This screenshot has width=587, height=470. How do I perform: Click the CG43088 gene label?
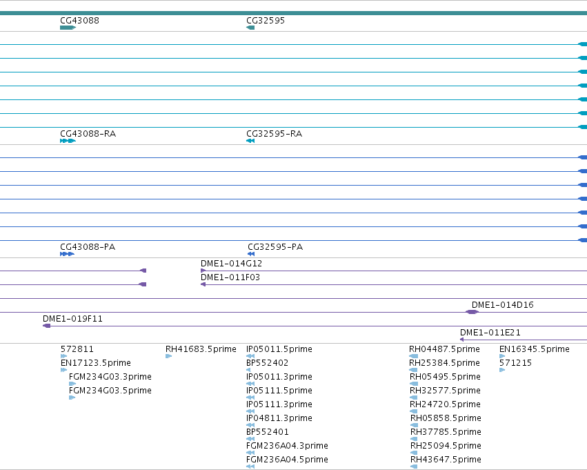[80, 20]
